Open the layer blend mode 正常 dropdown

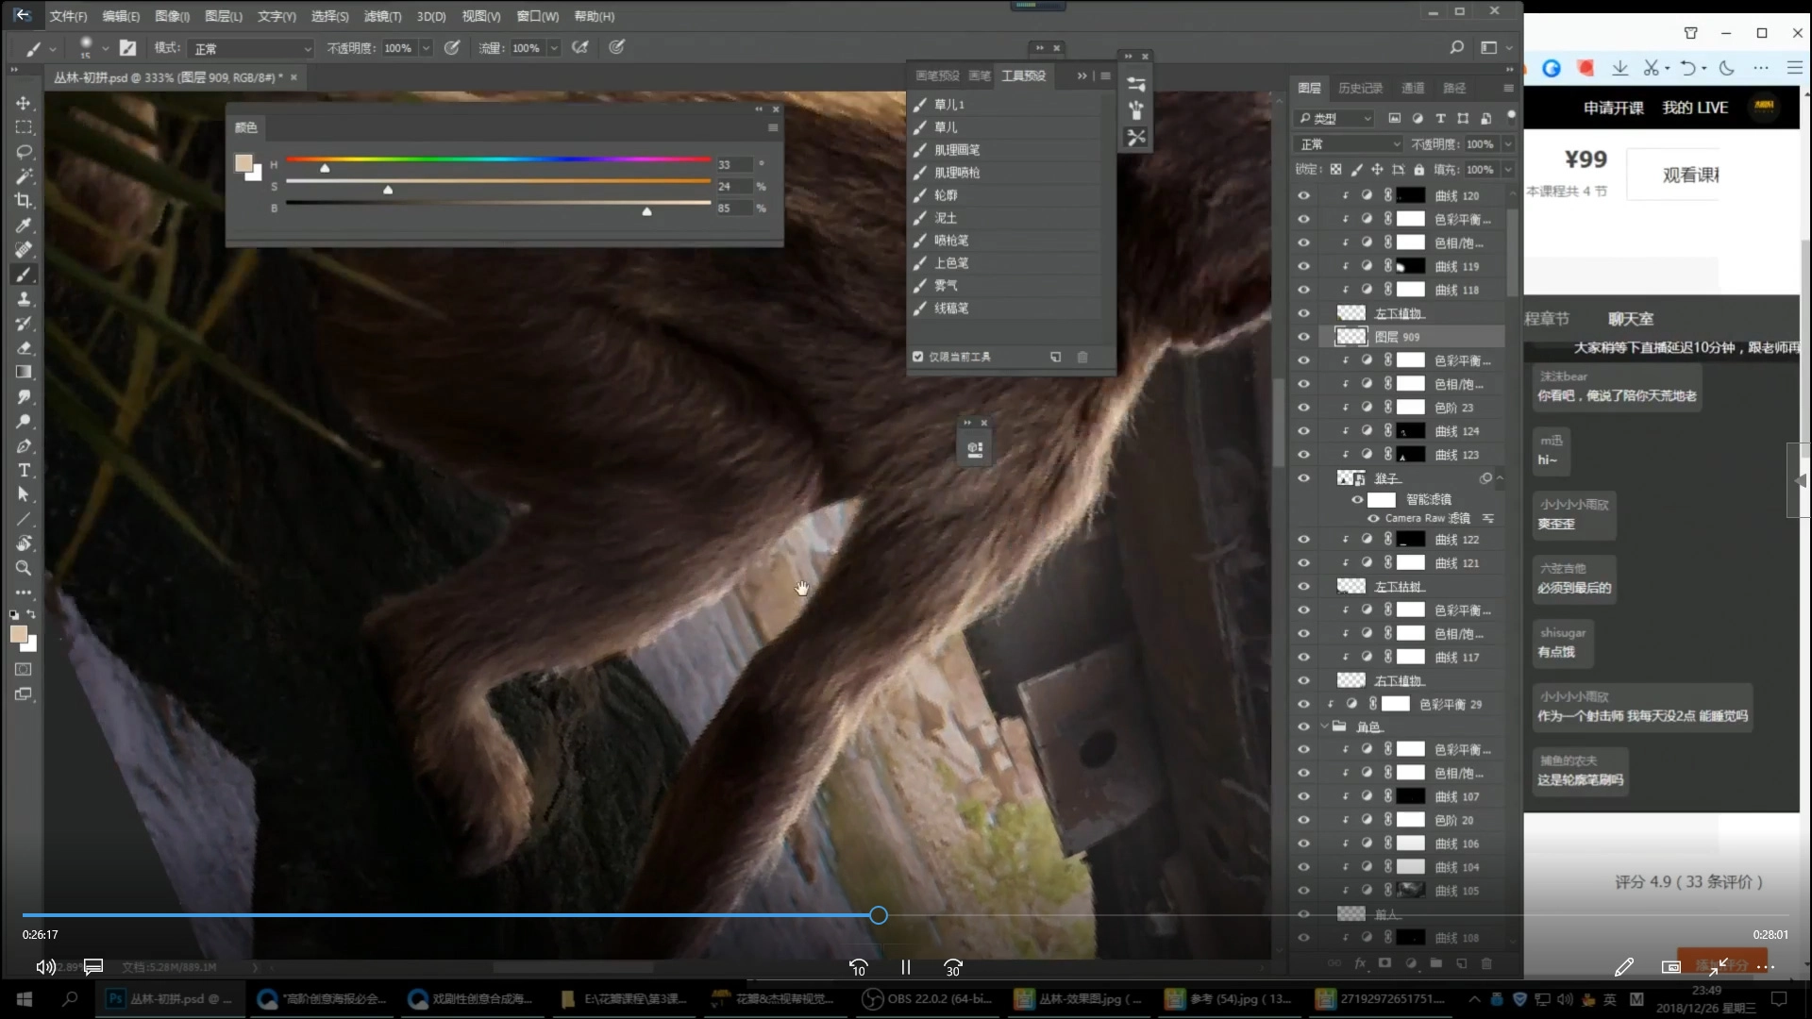[1348, 144]
